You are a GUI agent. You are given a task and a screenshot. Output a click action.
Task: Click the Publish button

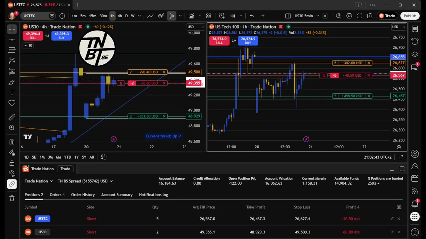click(410, 16)
